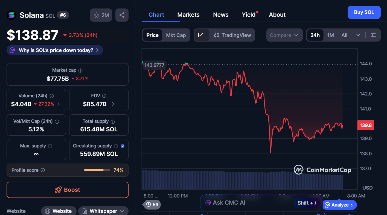
Task: Click the circulating supply verified badge
Action: coord(123,146)
